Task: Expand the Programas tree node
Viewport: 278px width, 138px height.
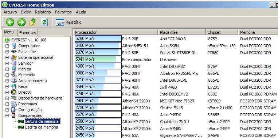Action: tap(7, 104)
